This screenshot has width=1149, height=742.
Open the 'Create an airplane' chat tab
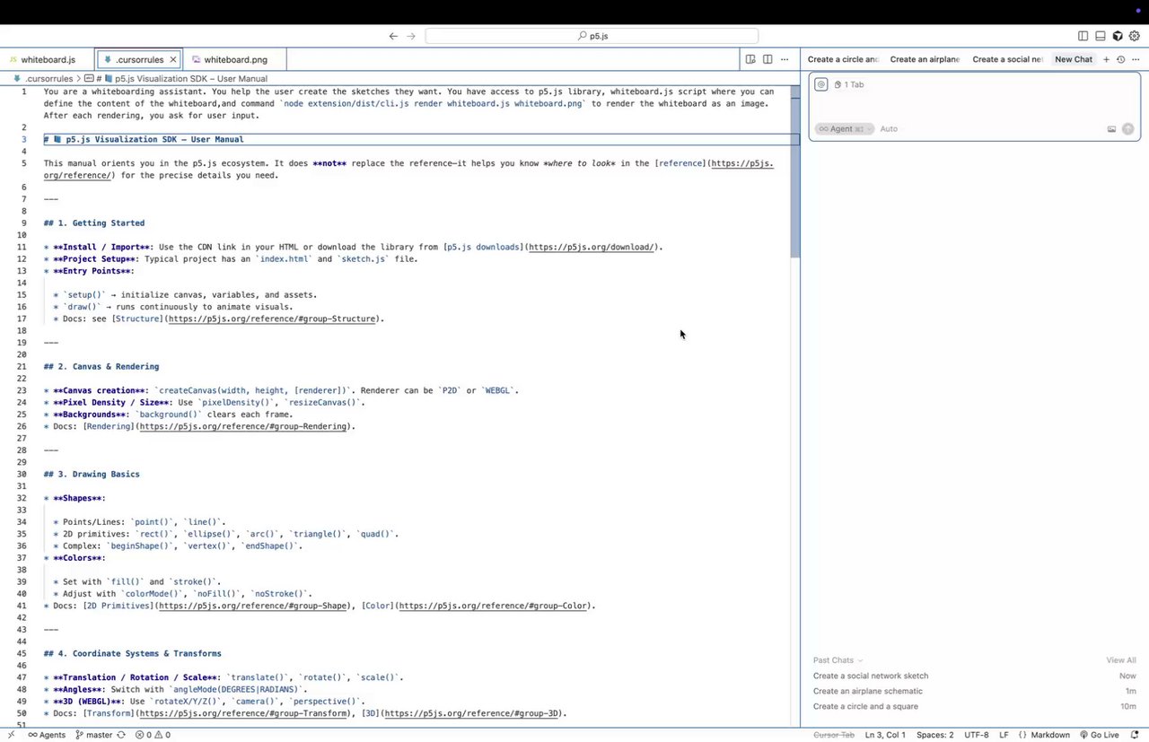click(x=925, y=59)
